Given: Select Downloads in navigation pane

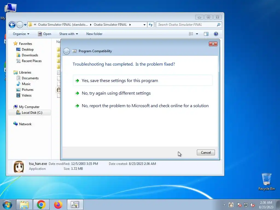Looking at the screenshot, I should click(30, 55).
